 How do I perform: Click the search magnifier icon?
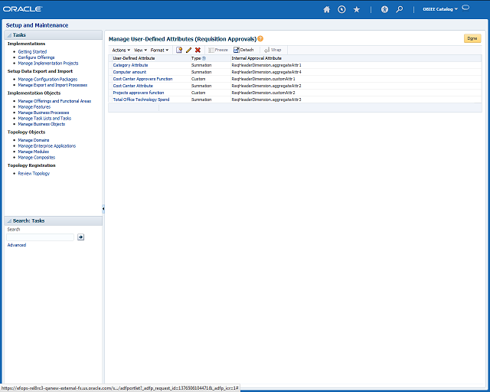pyautogui.click(x=400, y=9)
